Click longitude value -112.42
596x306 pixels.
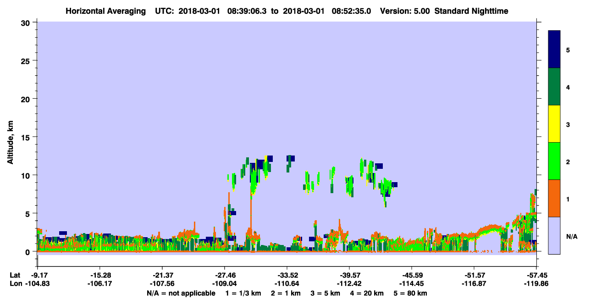click(349, 284)
